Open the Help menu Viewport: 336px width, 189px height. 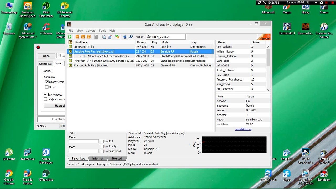112,31
